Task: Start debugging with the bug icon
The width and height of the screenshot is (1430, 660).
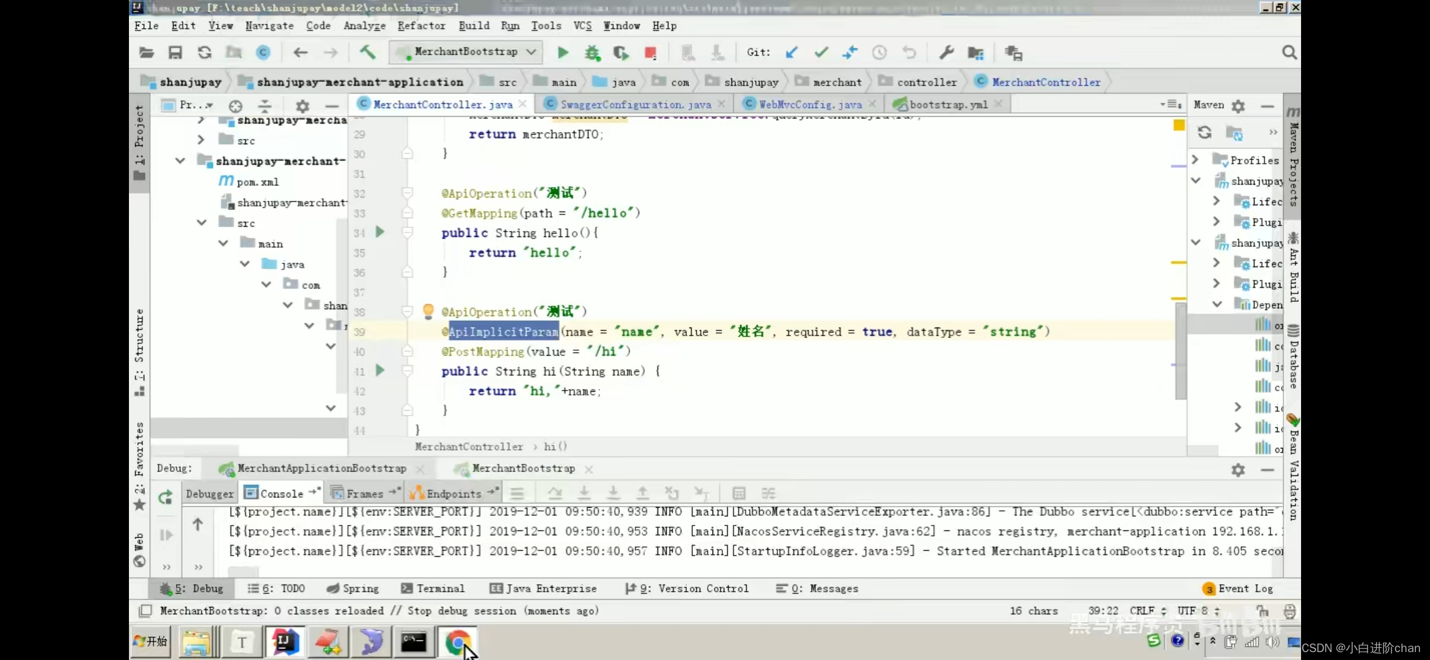Action: pyautogui.click(x=592, y=53)
